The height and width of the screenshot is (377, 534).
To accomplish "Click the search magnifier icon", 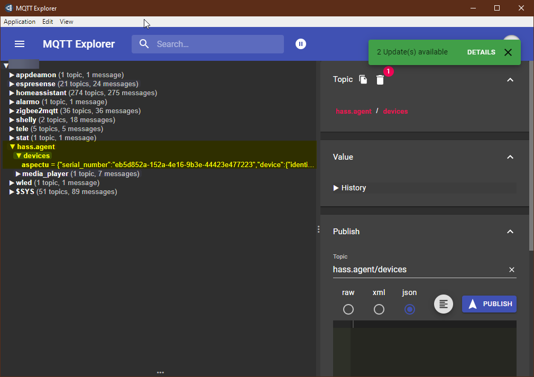I will pyautogui.click(x=144, y=44).
